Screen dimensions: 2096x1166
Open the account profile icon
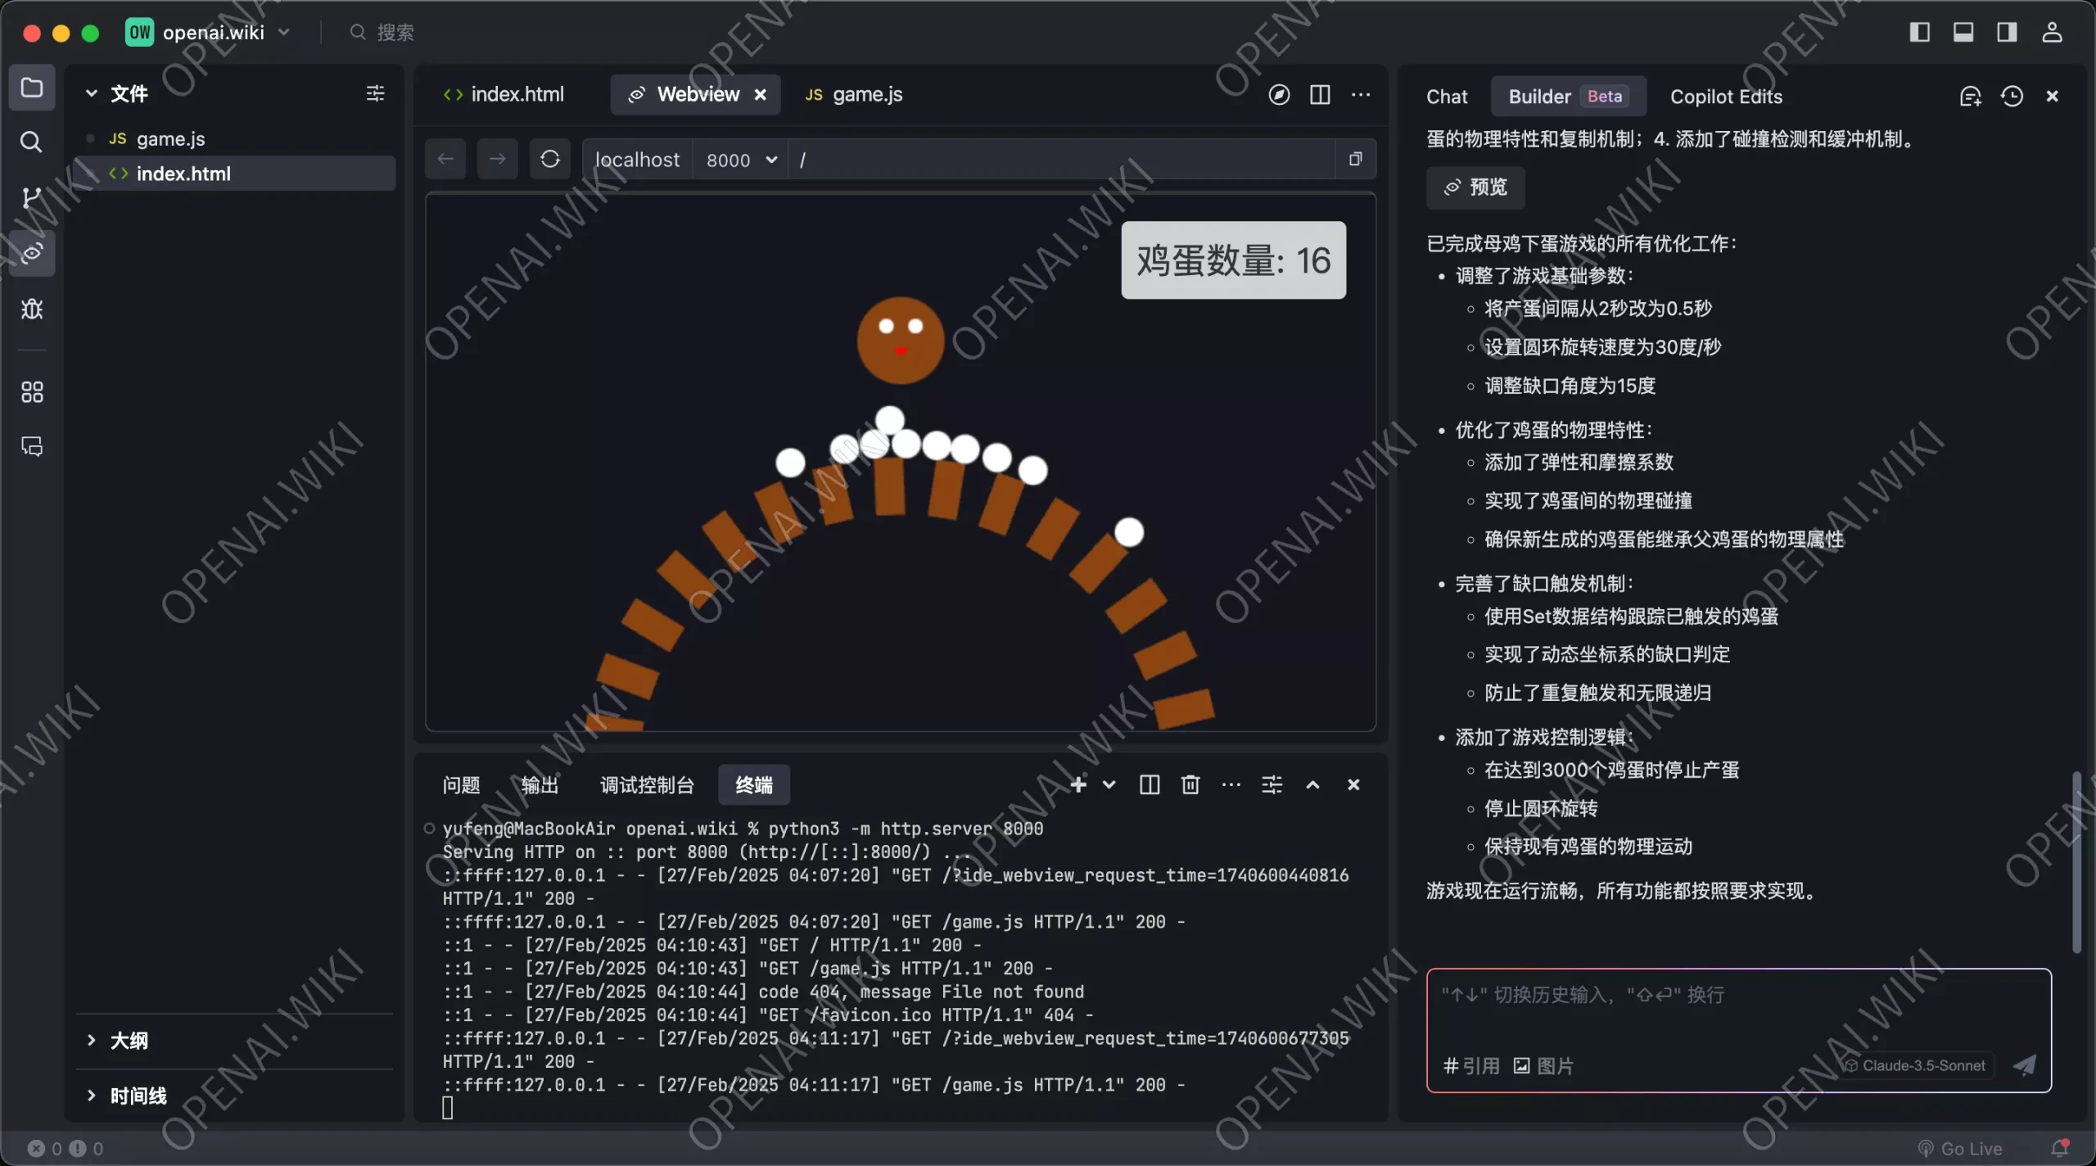coord(2052,32)
